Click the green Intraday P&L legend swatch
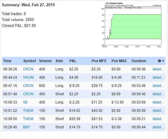 pyautogui.click(x=106, y=8)
